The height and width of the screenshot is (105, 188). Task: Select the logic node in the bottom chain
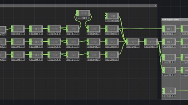click(x=54, y=55)
